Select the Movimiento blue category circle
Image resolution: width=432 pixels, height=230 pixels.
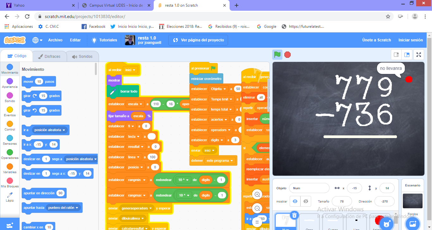(10, 67)
